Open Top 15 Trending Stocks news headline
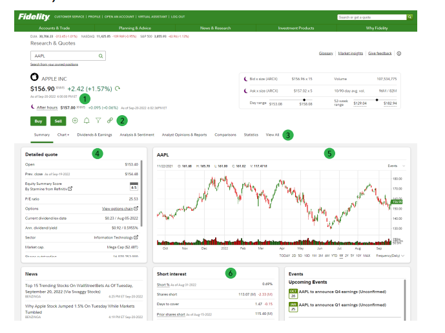445x333 pixels. click(79, 288)
